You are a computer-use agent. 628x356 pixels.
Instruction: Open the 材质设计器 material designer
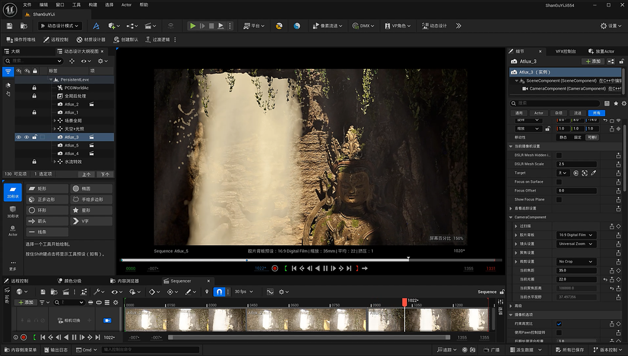91,40
